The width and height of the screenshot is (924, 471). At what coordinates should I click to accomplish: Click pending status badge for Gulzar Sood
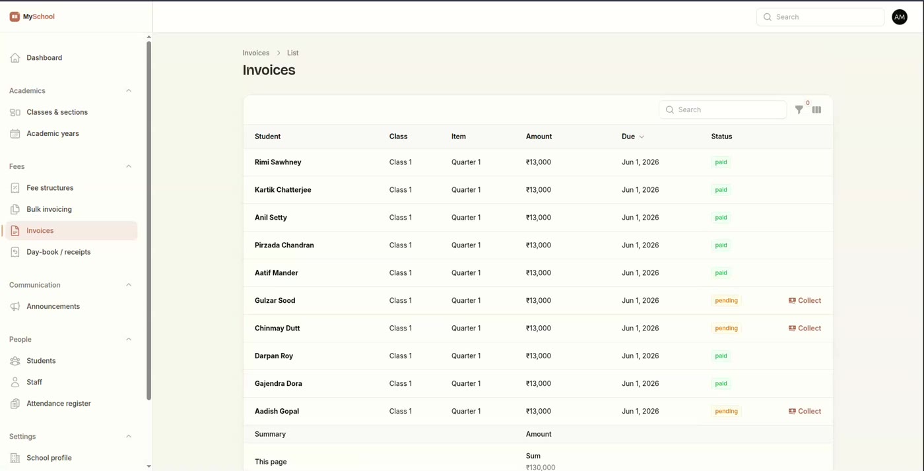click(x=726, y=301)
